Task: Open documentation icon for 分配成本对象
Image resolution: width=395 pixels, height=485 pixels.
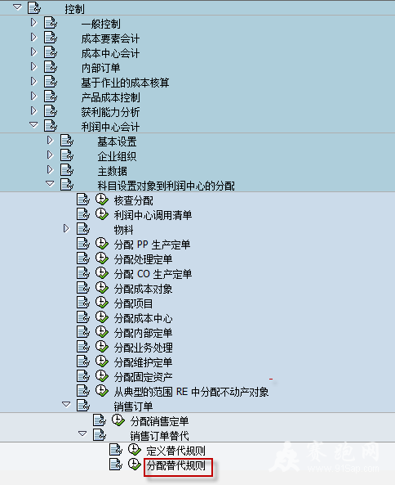Action: pyautogui.click(x=83, y=288)
